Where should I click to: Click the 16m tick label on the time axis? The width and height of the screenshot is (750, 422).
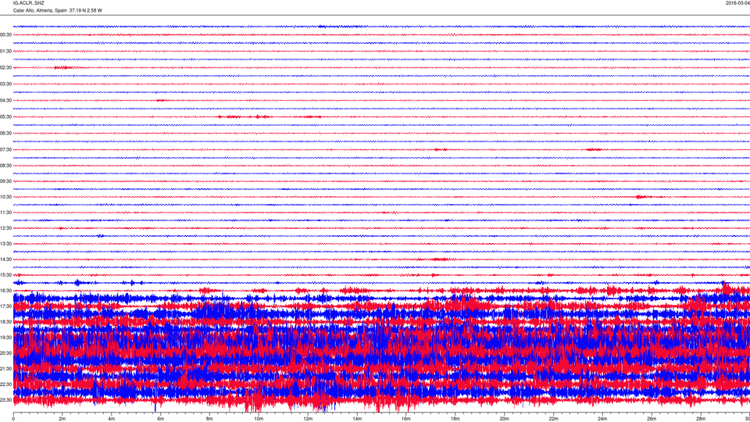tap(406, 419)
